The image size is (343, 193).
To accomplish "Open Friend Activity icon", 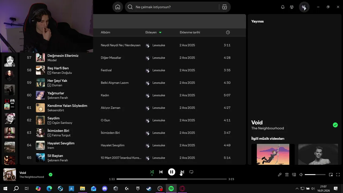I will (292, 7).
